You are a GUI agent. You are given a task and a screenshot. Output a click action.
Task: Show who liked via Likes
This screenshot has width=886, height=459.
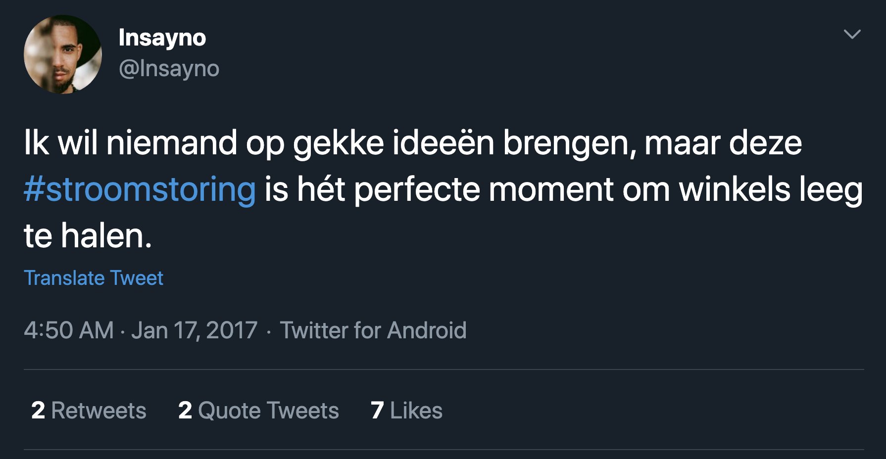pos(416,411)
